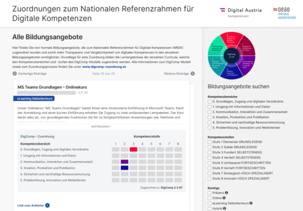Tick the Hybrid course type checkbox
Image resolution: width=303 pixels, height=211 pixels.
[x=210, y=209]
